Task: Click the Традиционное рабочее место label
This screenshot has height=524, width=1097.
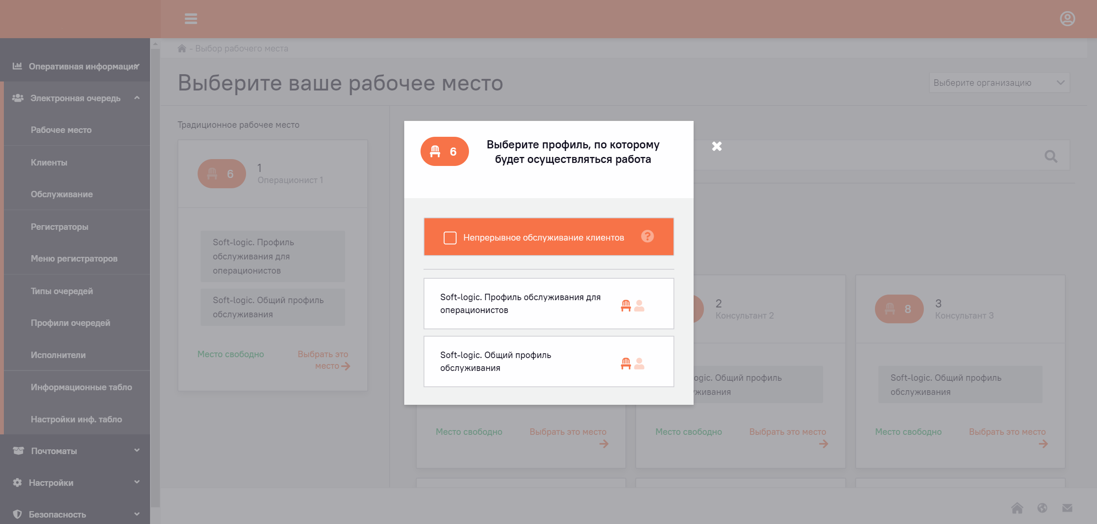Action: tap(238, 125)
